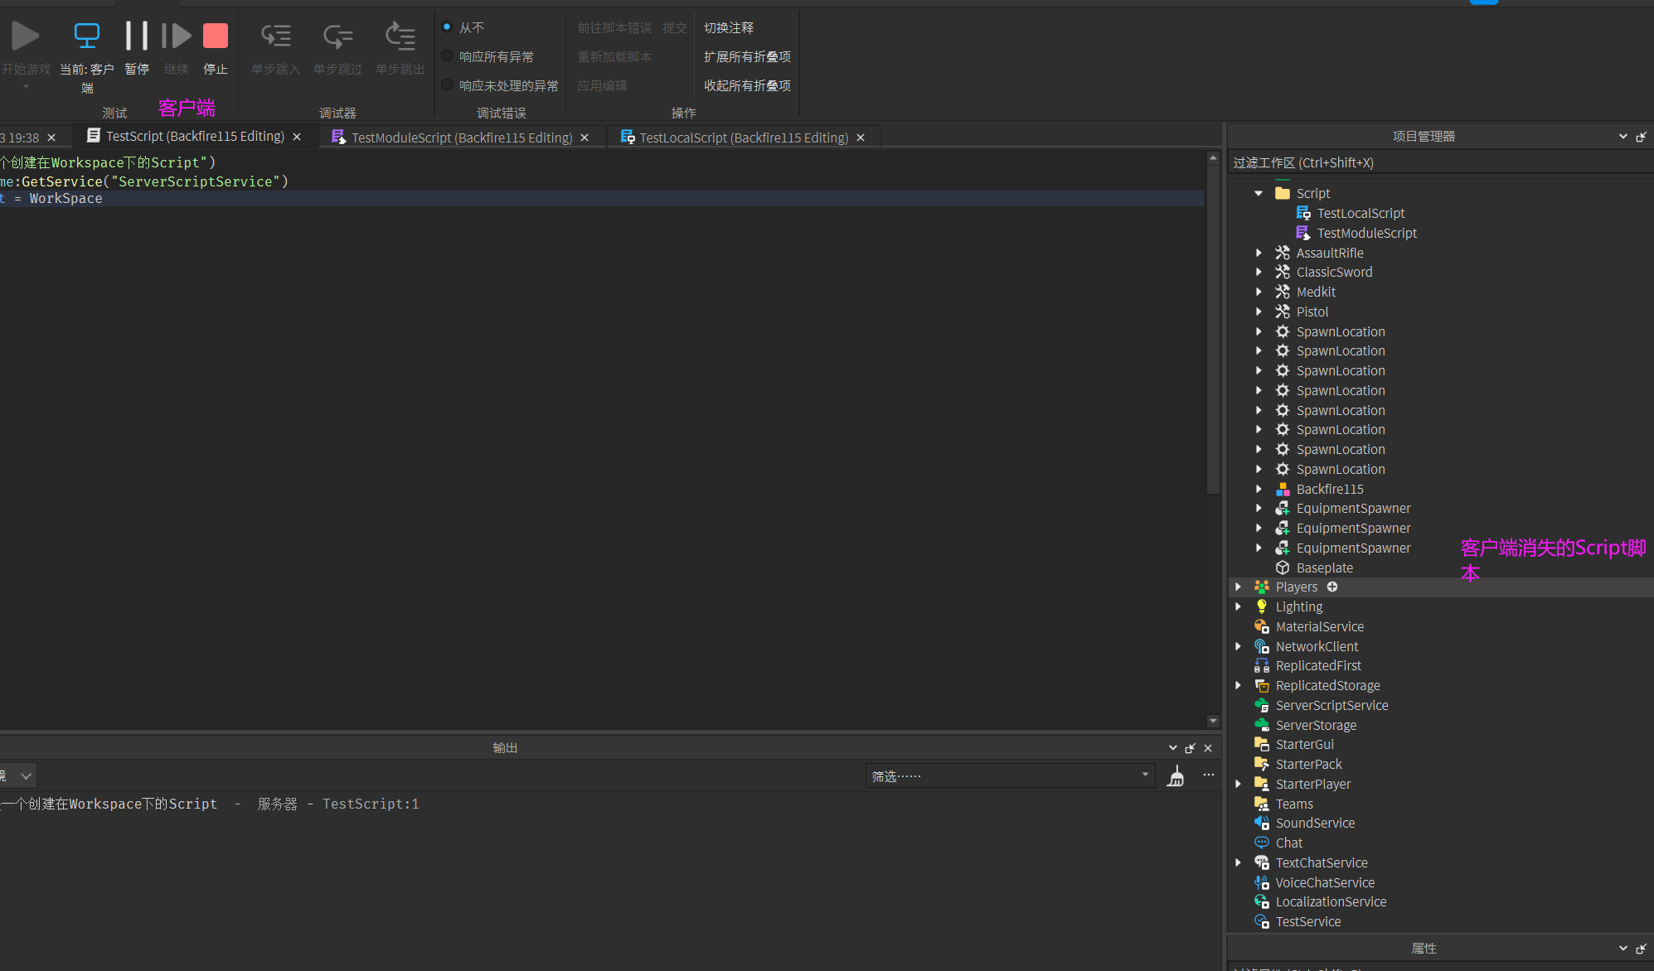The image size is (1654, 971).
Task: Click the Stop (停止) test button
Action: 216,36
